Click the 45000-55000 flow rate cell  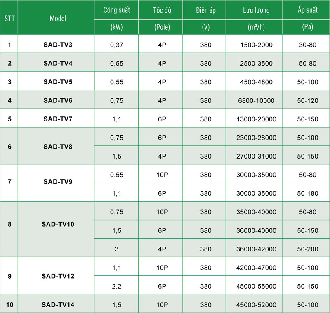coord(256,286)
